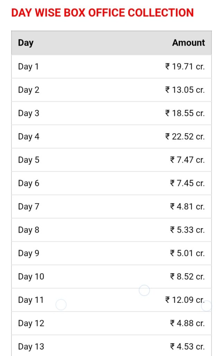The width and height of the screenshot is (223, 356).
Task: Click the Day 2 row label
Action: point(29,90)
